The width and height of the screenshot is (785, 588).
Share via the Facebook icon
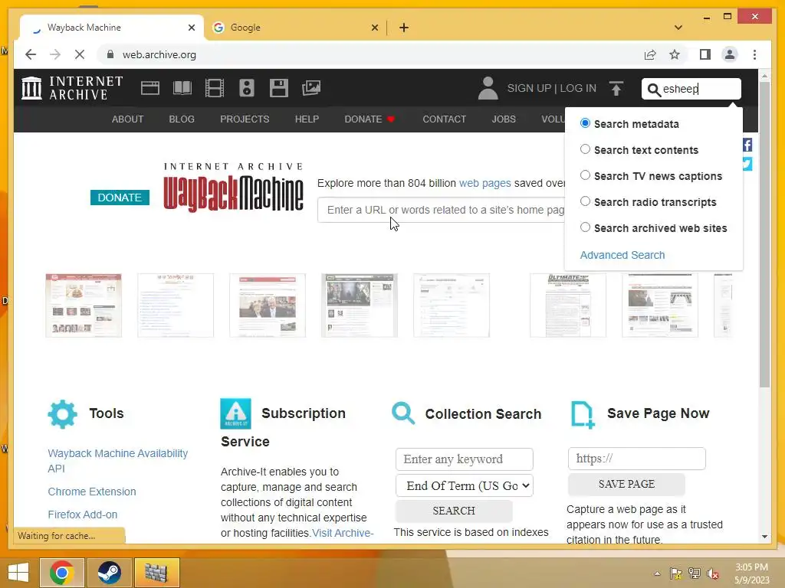pos(747,145)
